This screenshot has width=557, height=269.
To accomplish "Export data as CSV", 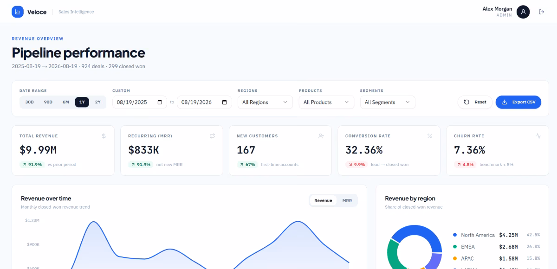I will point(518,102).
